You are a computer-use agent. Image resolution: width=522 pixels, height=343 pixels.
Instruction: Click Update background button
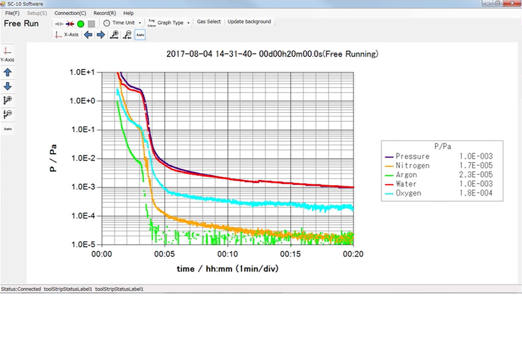tap(249, 22)
